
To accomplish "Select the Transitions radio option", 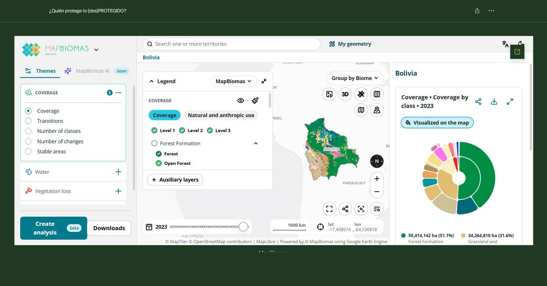I will 28,121.
